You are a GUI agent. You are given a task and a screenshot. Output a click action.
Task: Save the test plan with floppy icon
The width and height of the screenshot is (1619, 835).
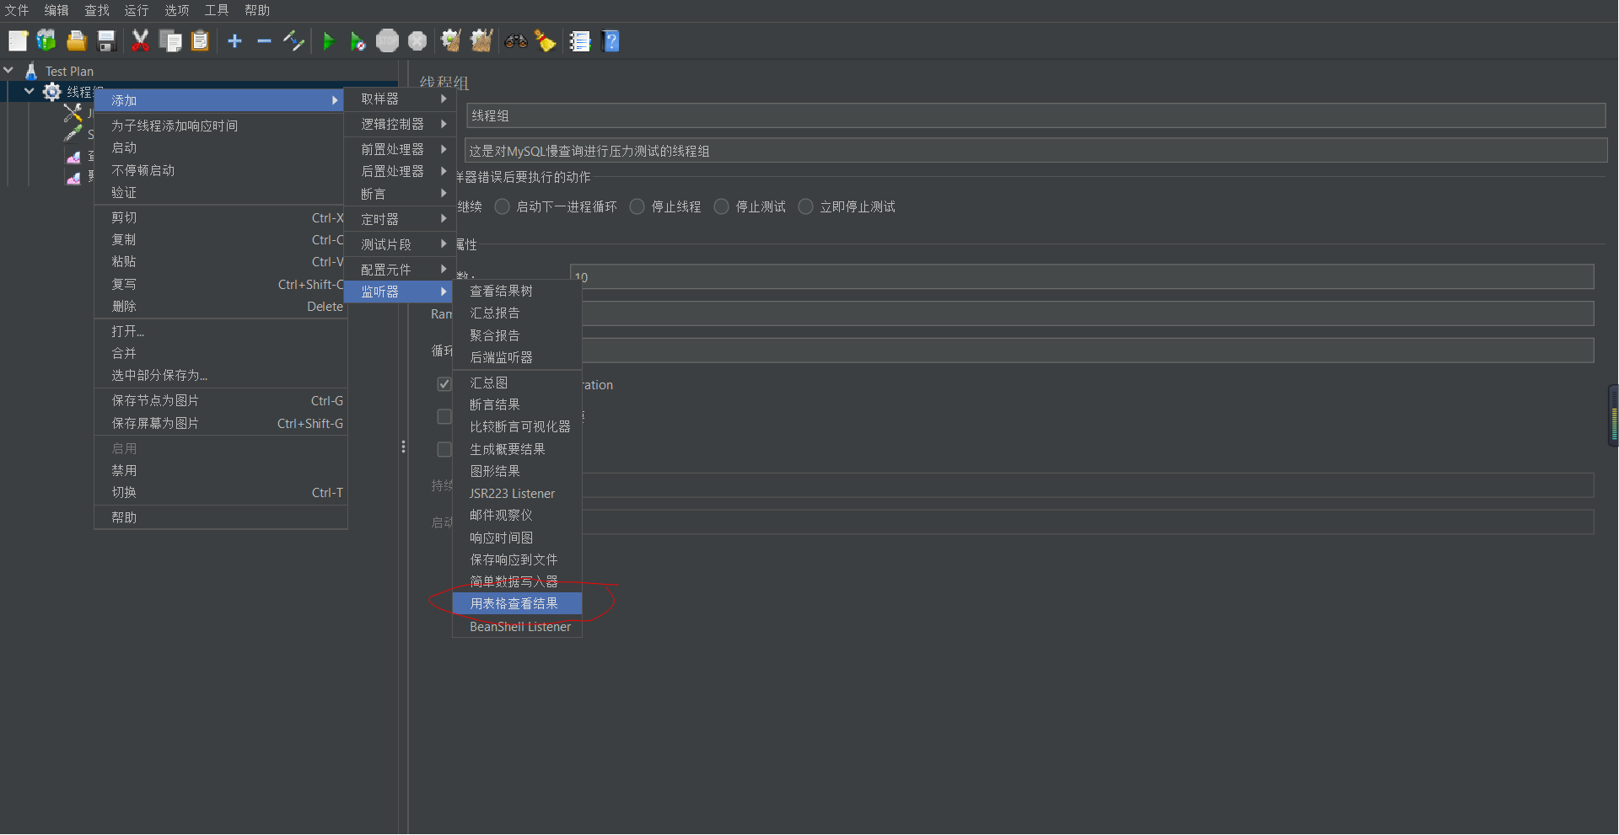point(106,40)
